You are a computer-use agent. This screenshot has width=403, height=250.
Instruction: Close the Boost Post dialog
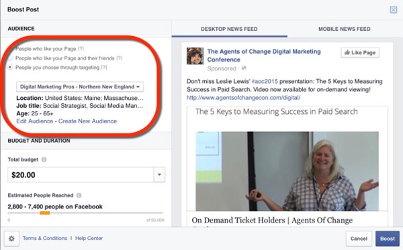click(x=393, y=10)
